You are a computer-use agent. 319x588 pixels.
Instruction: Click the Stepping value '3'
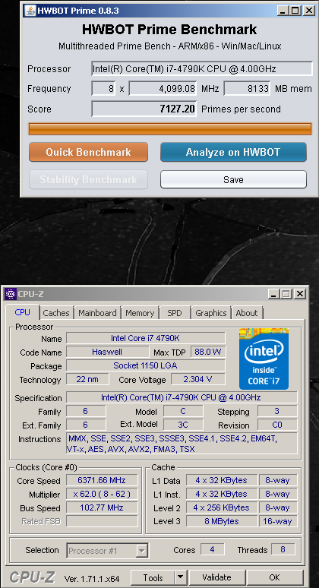[277, 411]
